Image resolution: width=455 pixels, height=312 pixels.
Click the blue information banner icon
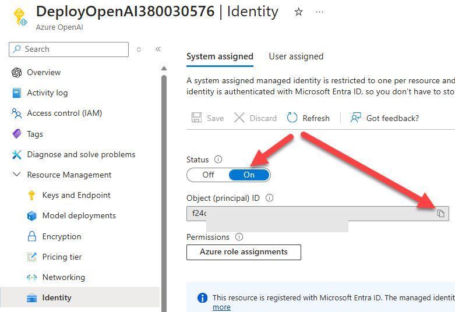coord(202,297)
